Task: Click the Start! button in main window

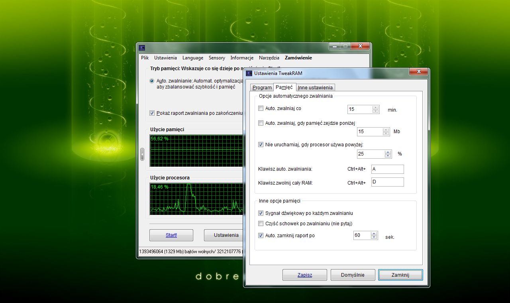Action: [171, 235]
